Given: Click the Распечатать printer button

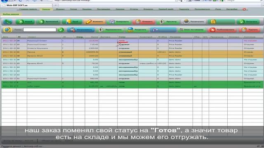Looking at the screenshot, I should pyautogui.click(x=193, y=22).
